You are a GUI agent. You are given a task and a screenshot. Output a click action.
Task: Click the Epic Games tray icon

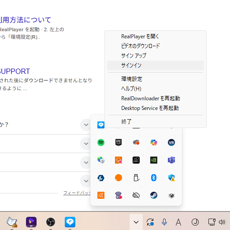(119, 142)
